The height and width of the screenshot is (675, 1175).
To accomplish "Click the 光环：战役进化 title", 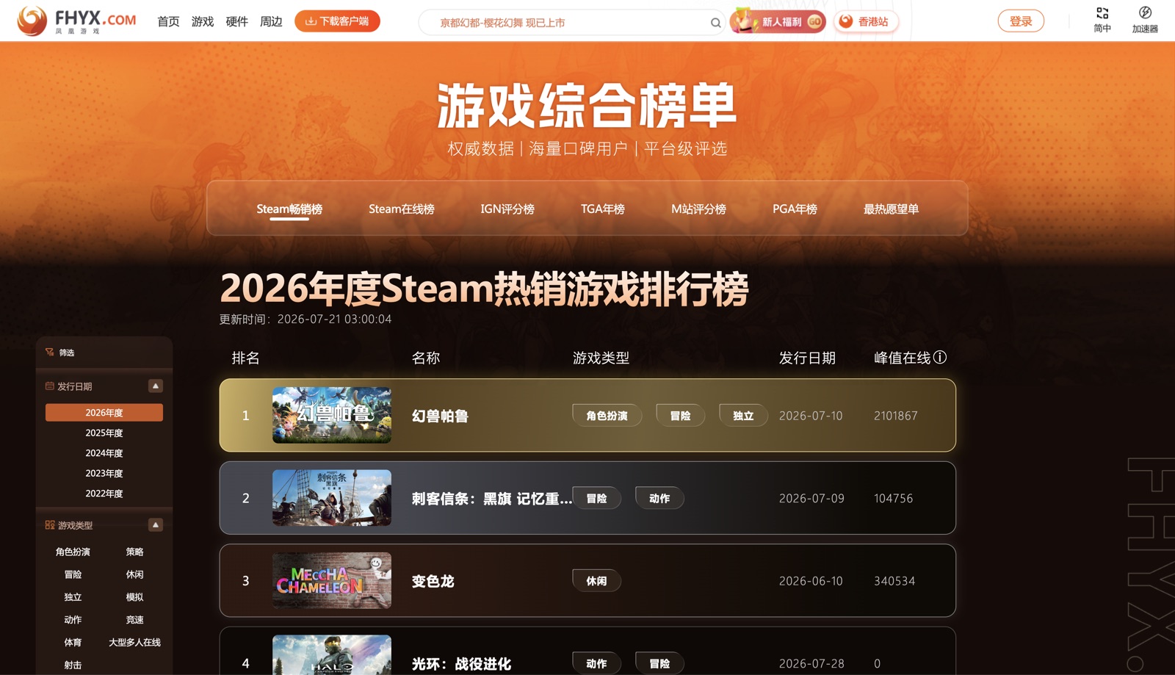I will [x=461, y=664].
